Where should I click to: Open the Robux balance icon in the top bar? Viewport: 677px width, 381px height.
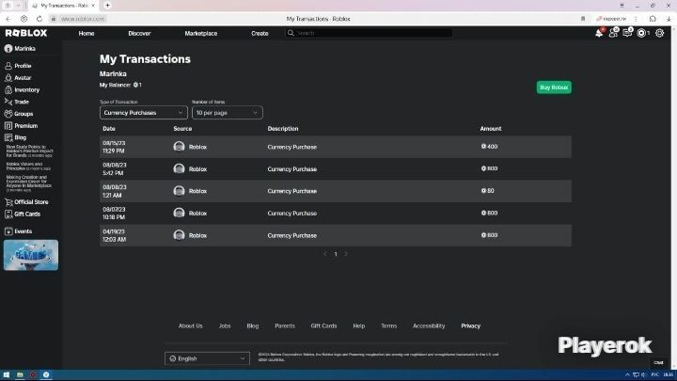[641, 33]
